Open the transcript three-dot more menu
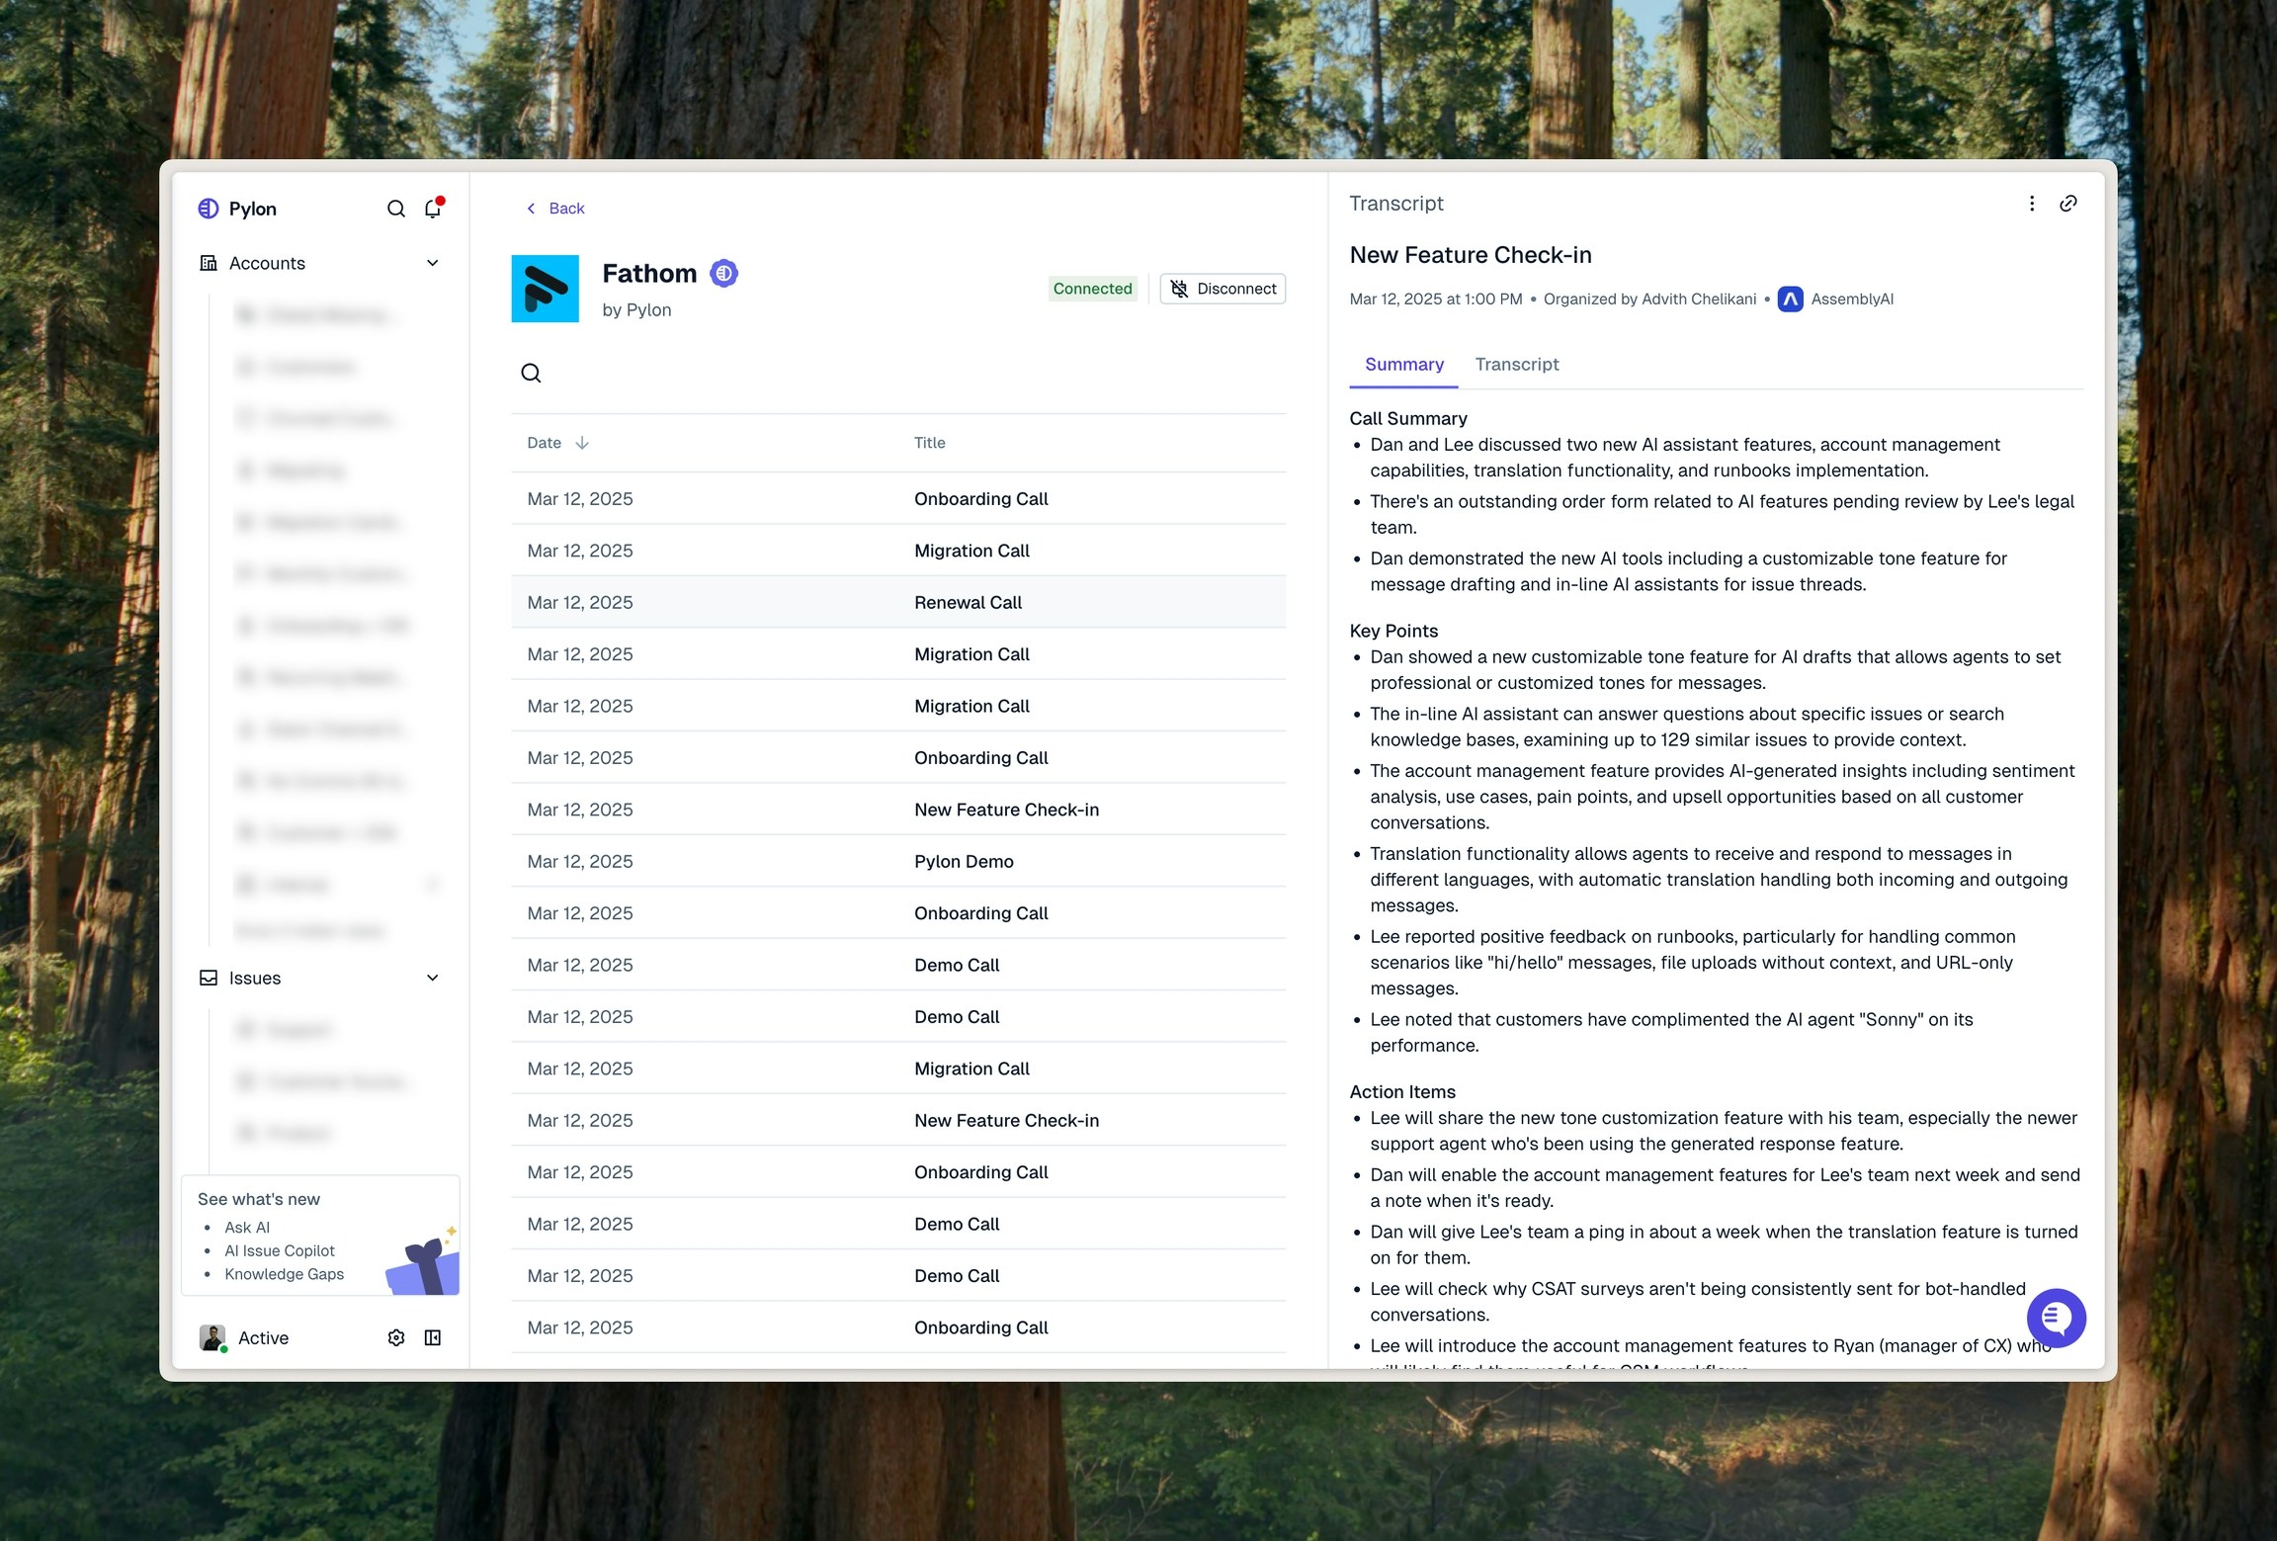Viewport: 2277px width, 1541px height. click(2032, 204)
